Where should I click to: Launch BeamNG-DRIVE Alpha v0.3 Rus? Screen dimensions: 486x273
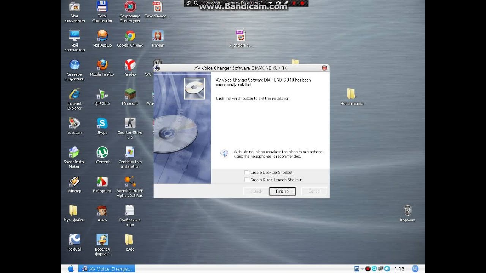[x=130, y=187]
